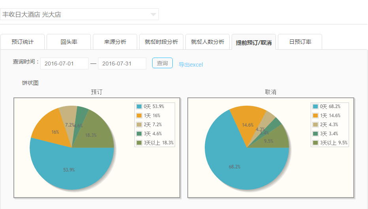This screenshot has width=368, height=209.
Task: Go to the 就餐人数分析 tab
Action: [x=208, y=42]
